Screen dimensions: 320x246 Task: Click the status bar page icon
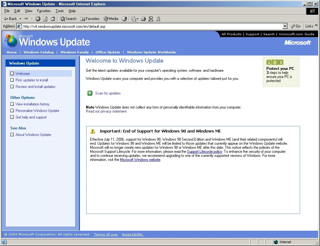(4, 242)
